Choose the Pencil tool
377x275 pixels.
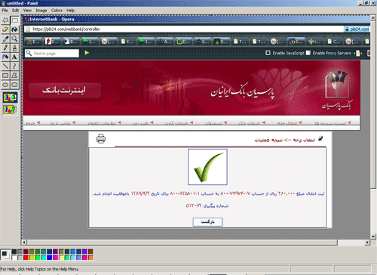pyautogui.click(x=5, y=48)
